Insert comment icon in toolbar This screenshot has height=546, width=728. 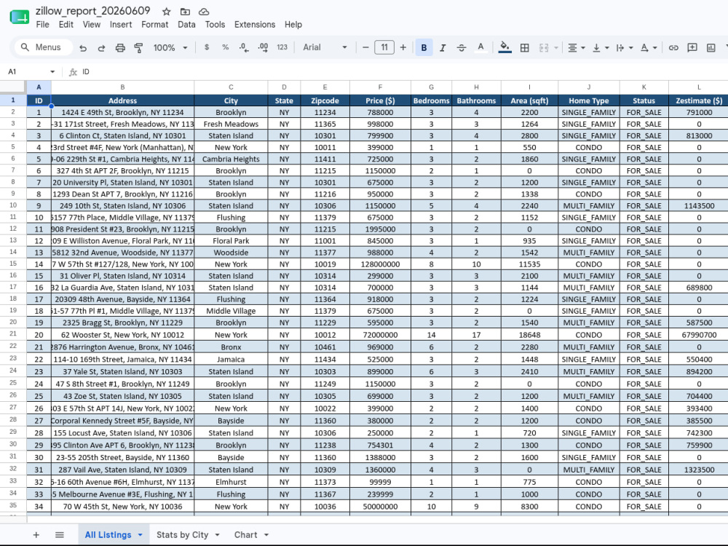692,47
